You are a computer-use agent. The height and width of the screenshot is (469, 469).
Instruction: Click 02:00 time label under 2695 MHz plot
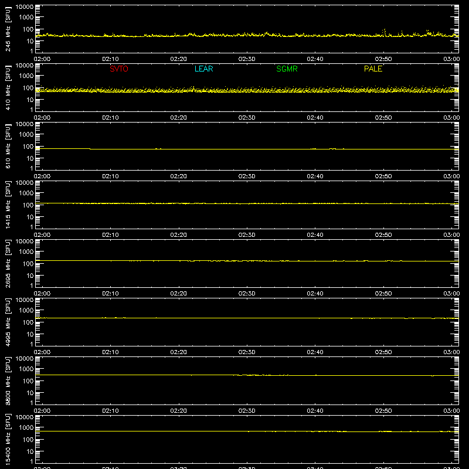coord(42,294)
